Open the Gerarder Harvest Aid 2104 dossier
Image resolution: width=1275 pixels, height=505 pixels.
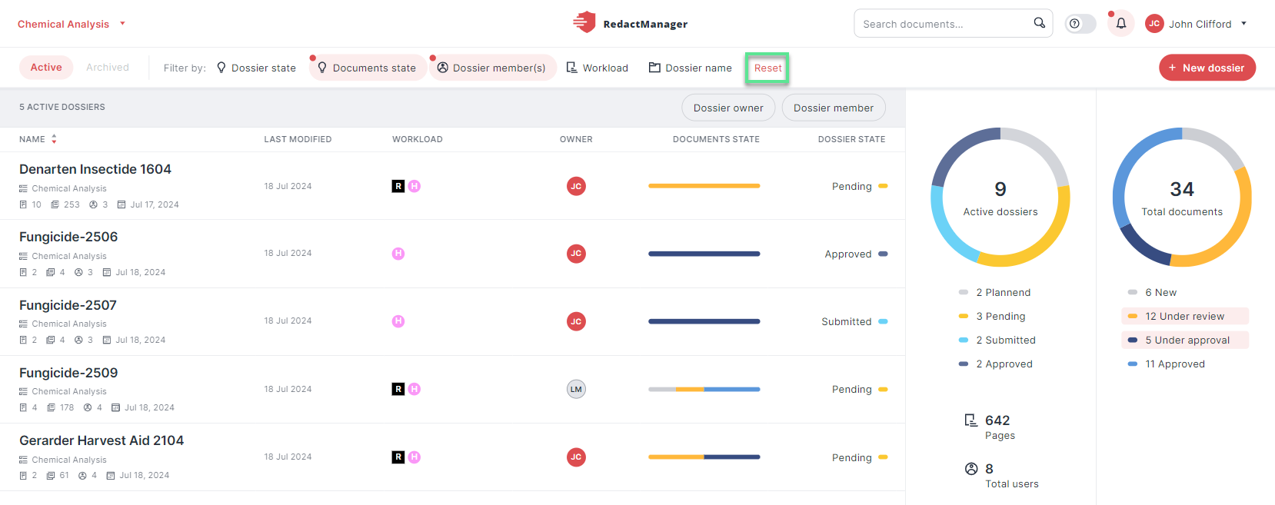pos(102,440)
